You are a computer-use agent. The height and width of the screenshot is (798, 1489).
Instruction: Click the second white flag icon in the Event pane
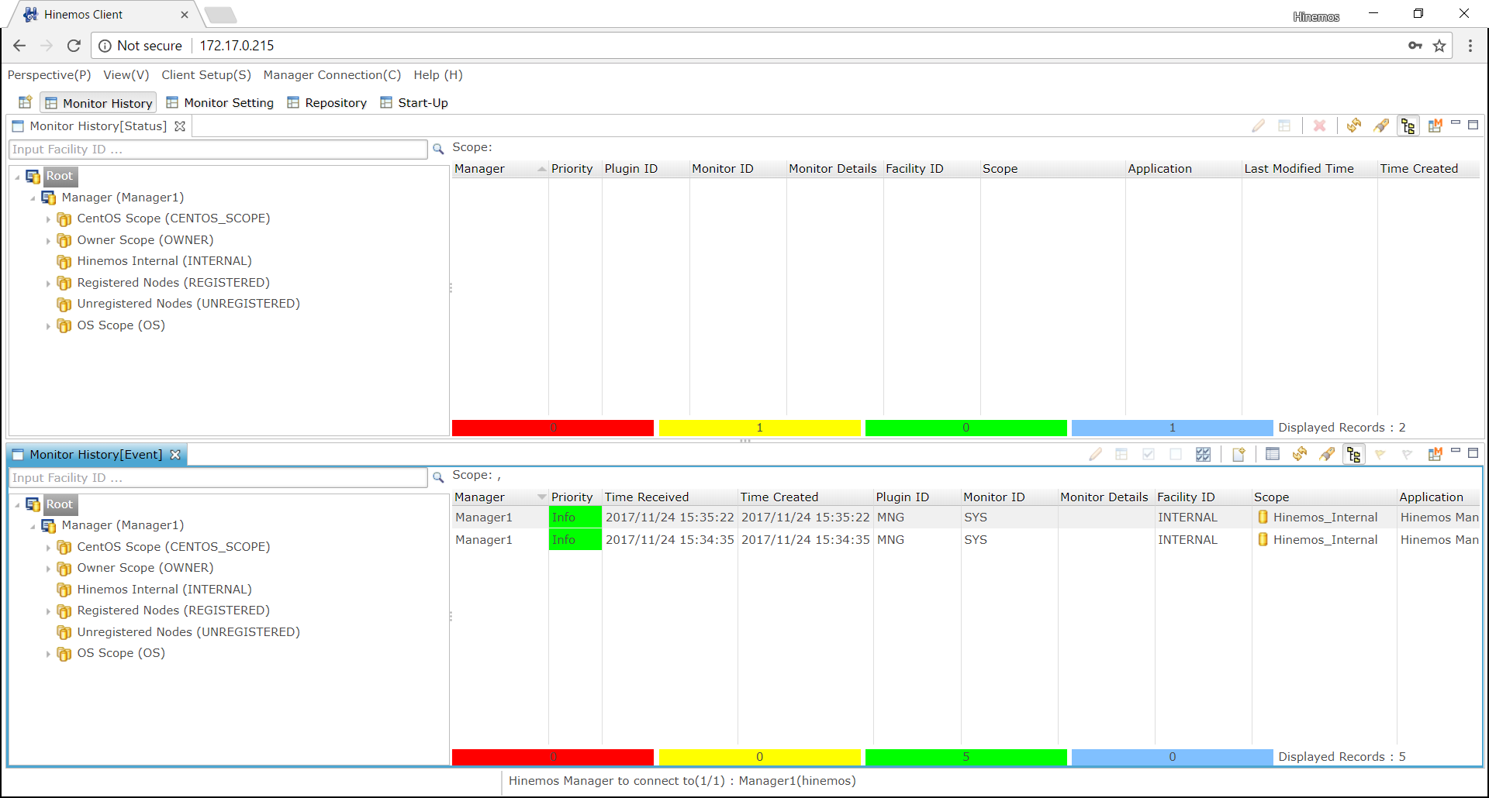(x=1408, y=454)
